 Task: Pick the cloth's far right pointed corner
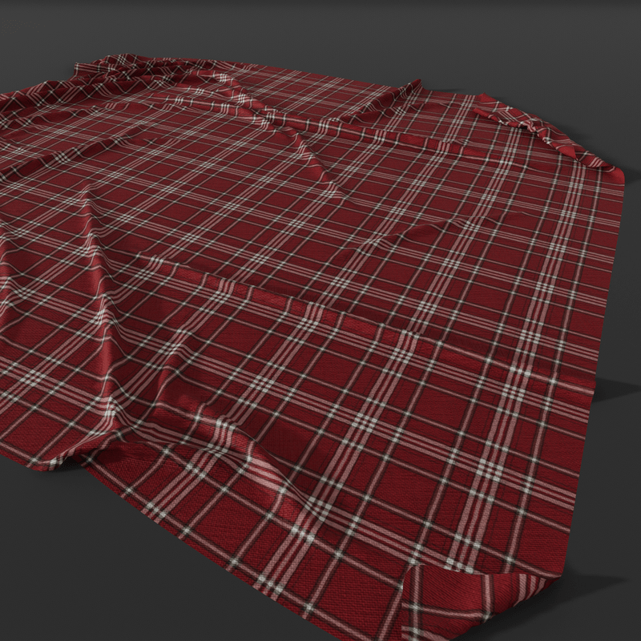coord(619,171)
